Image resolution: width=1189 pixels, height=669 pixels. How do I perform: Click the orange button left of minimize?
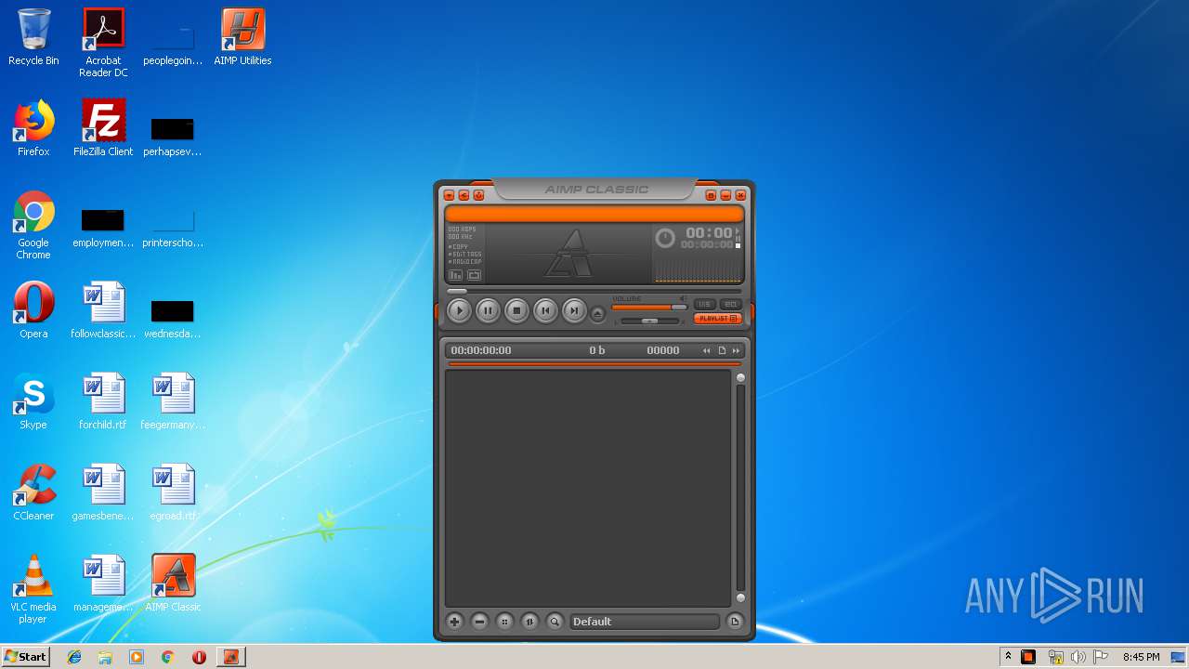coord(711,195)
